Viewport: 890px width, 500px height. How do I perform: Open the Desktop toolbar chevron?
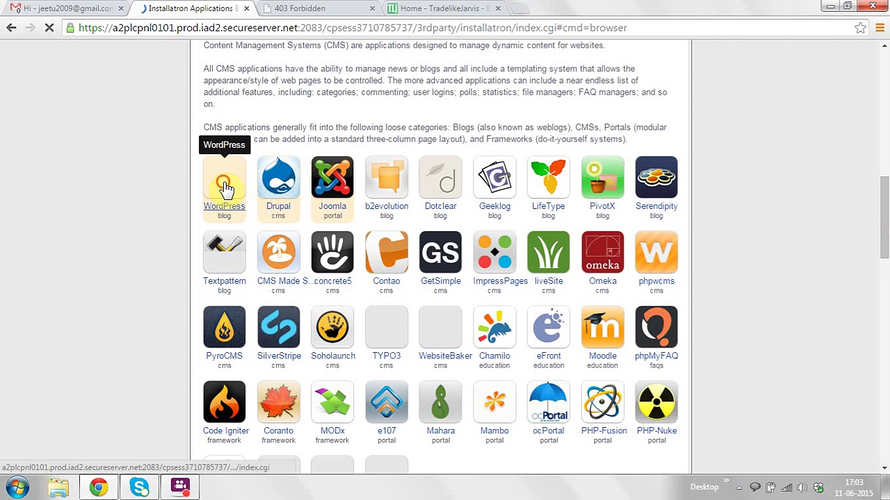[x=726, y=481]
